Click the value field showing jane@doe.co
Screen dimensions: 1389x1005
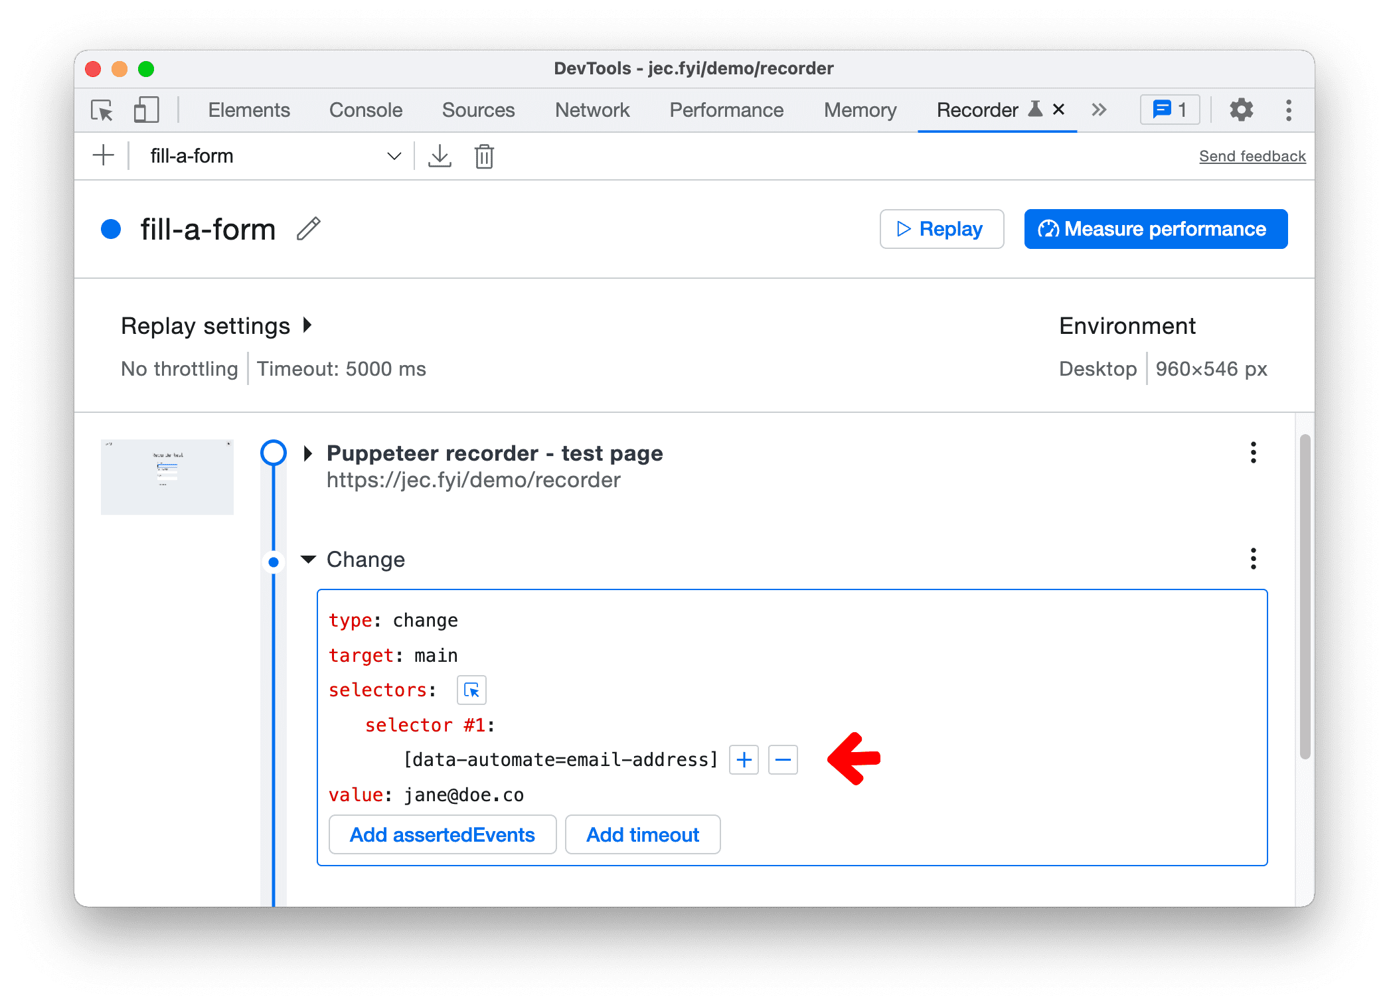tap(465, 795)
